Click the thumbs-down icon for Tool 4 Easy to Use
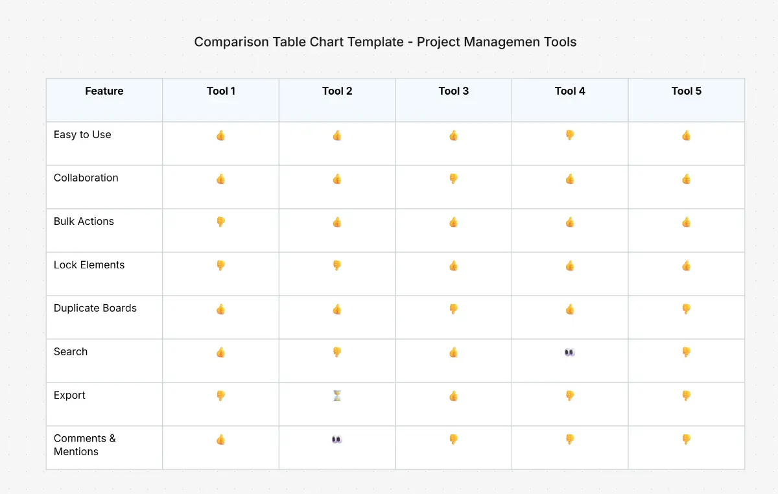 [570, 135]
